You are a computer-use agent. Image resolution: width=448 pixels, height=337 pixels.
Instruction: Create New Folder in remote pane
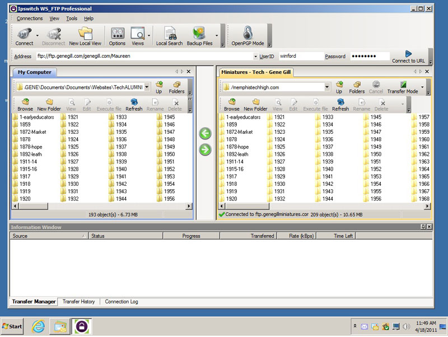pyautogui.click(x=255, y=105)
